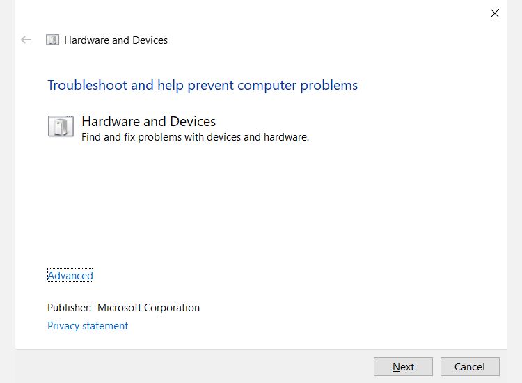Close the troubleshooter window

[x=495, y=13]
